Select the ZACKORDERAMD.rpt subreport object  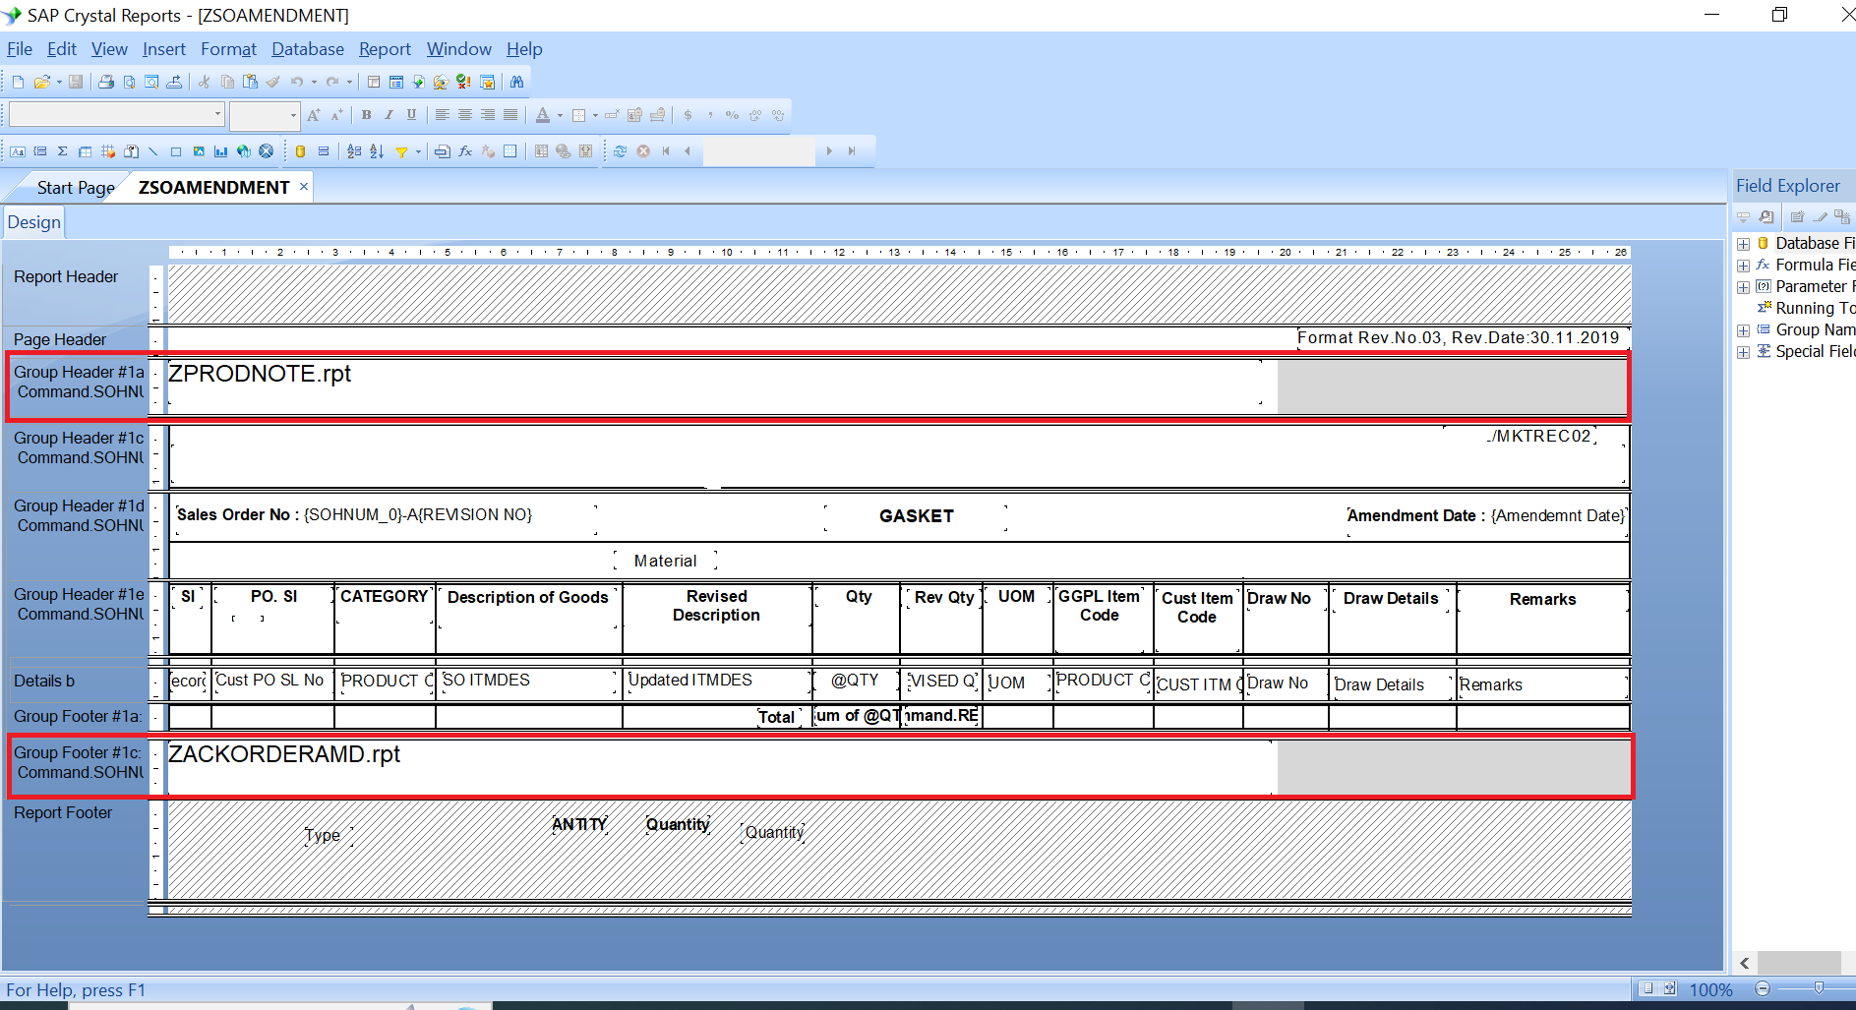720,766
